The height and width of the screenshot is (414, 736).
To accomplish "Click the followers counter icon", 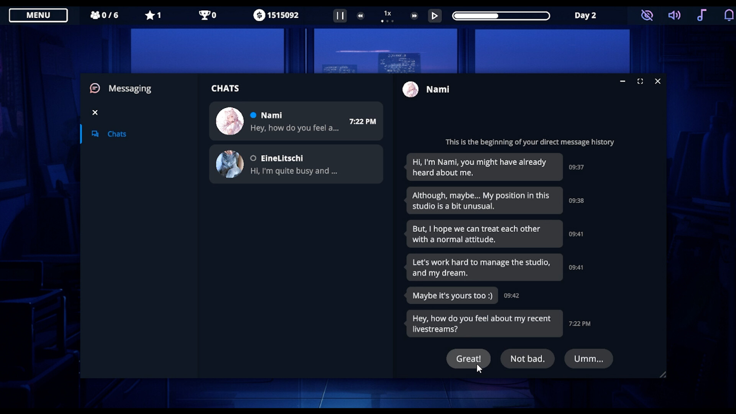I will pyautogui.click(x=96, y=15).
